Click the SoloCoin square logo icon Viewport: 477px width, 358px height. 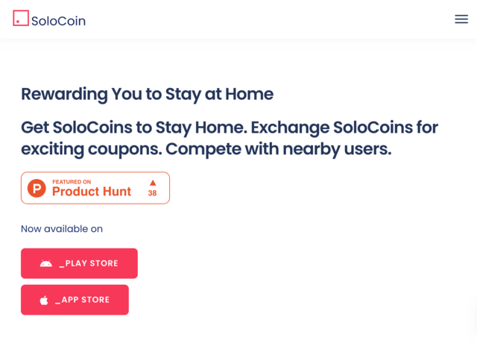(x=21, y=18)
